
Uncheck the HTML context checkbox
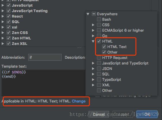(99, 41)
